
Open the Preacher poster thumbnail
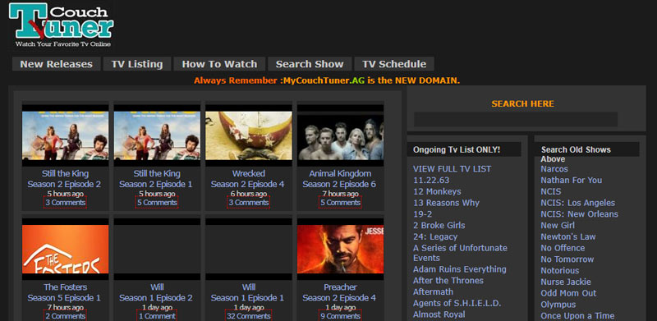tap(340, 249)
